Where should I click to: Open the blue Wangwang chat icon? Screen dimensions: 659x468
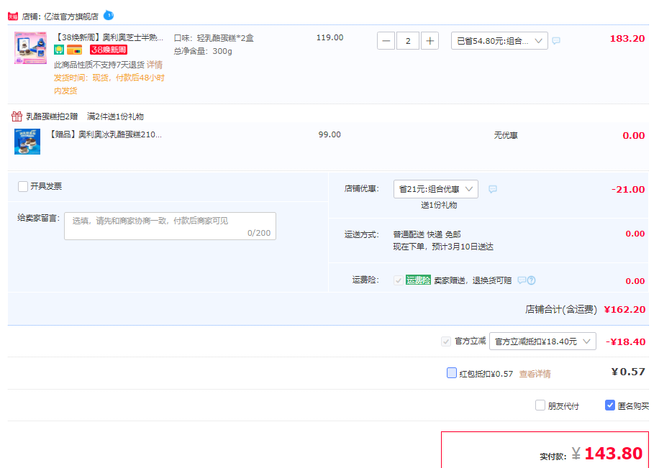[x=109, y=16]
